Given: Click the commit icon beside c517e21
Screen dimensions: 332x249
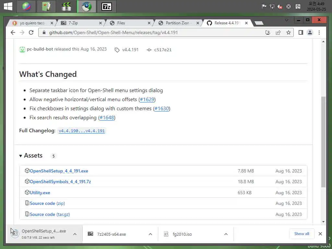Looking at the screenshot, I should [149, 50].
